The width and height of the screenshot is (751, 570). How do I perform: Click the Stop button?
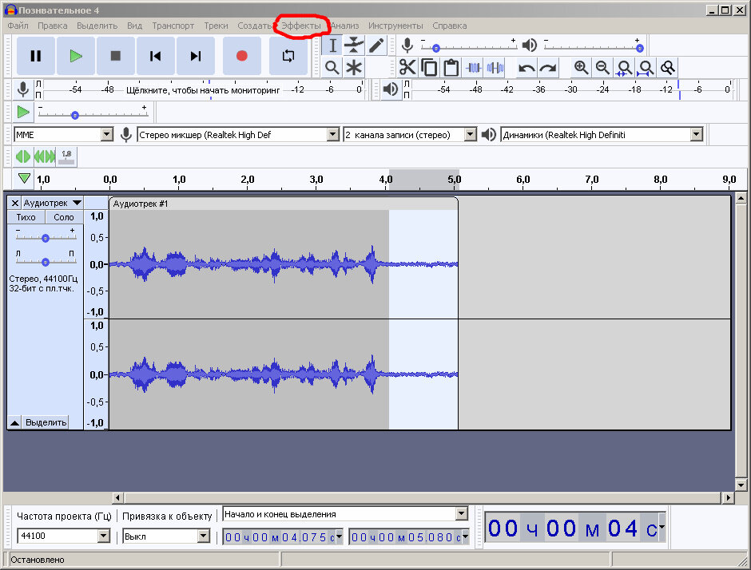pyautogui.click(x=115, y=56)
